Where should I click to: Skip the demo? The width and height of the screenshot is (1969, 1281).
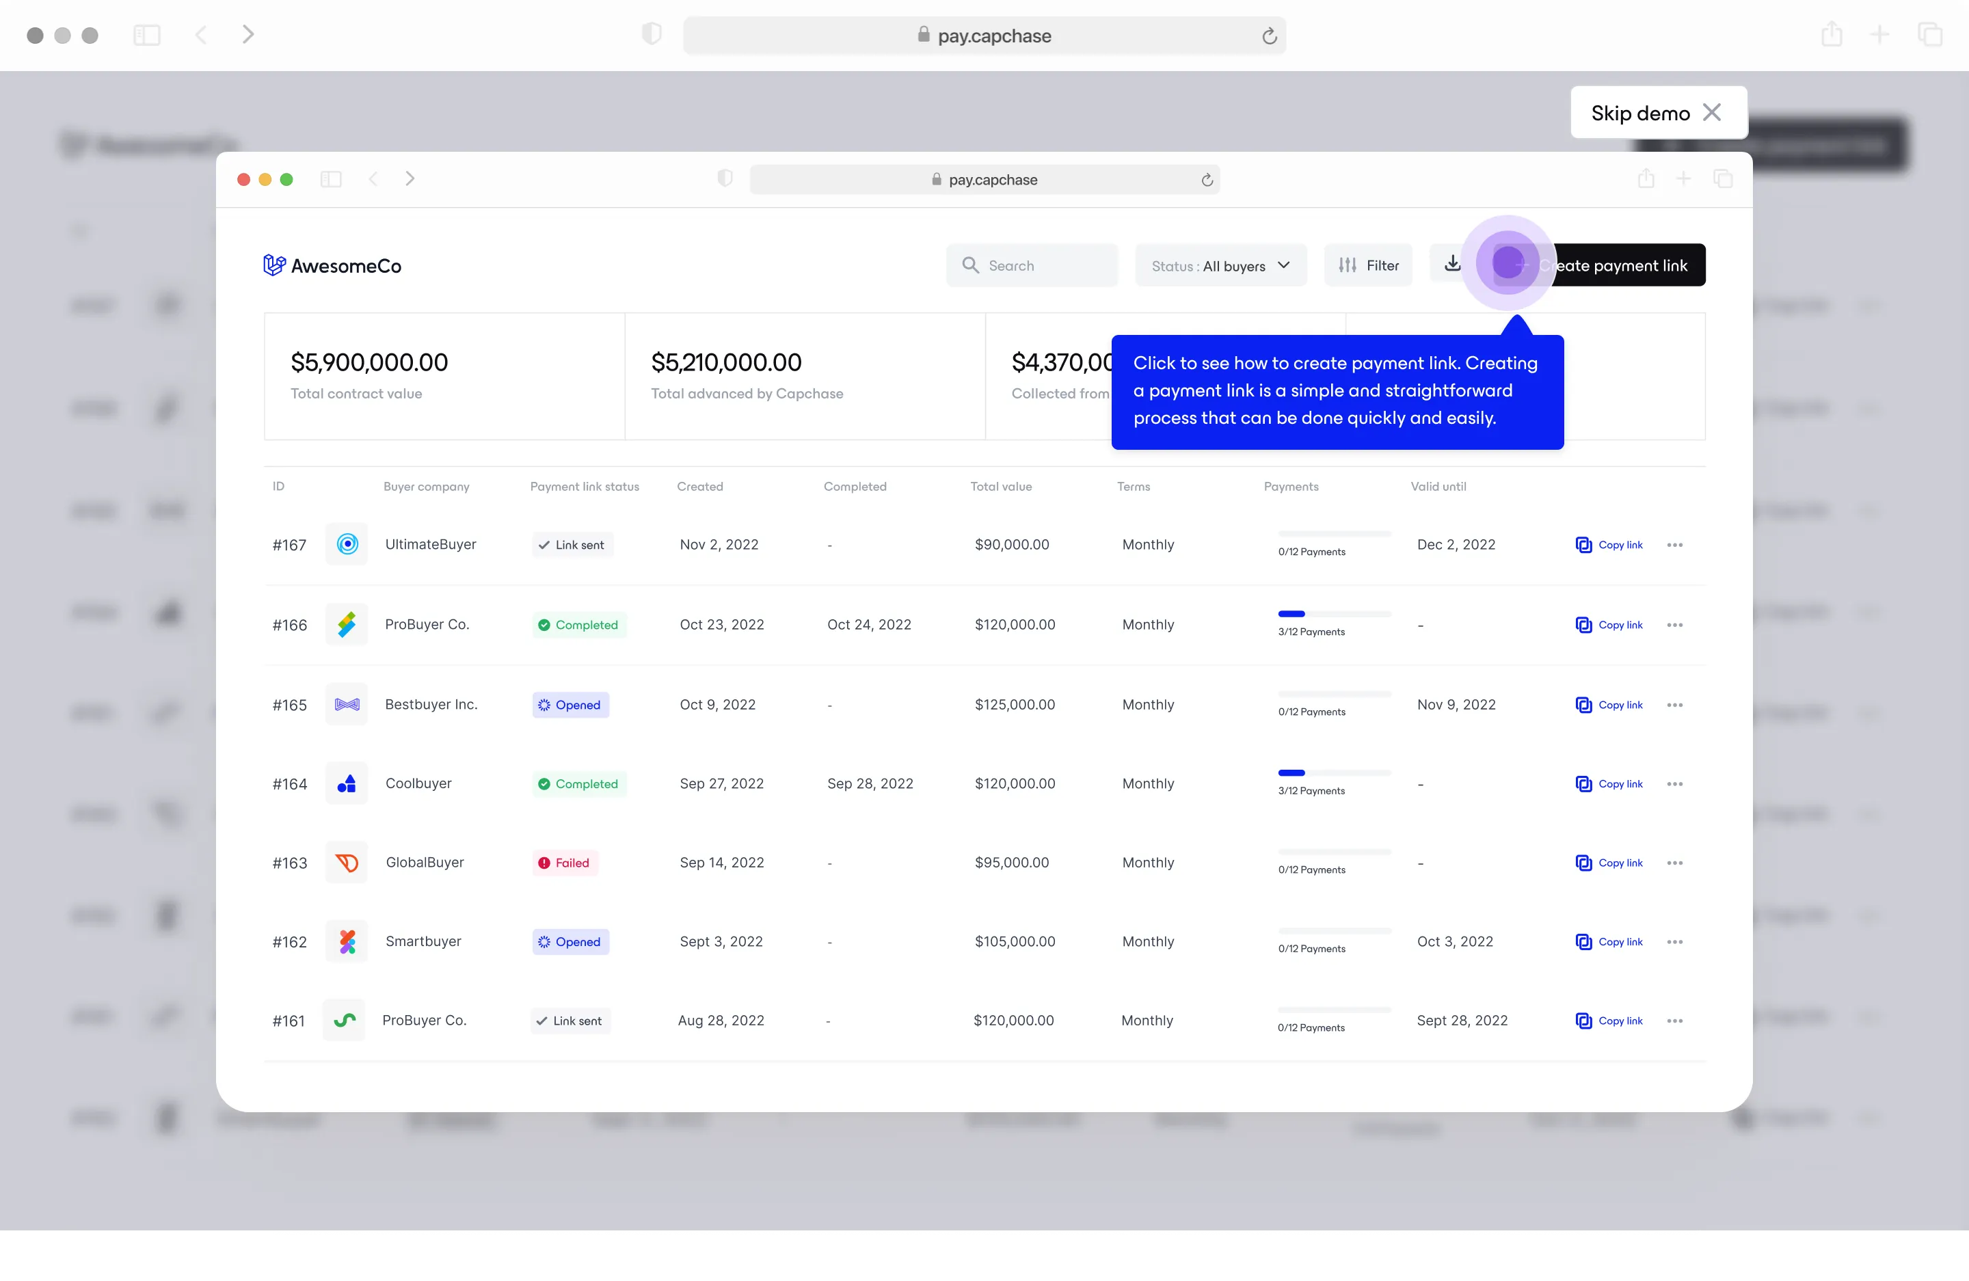coord(1657,113)
